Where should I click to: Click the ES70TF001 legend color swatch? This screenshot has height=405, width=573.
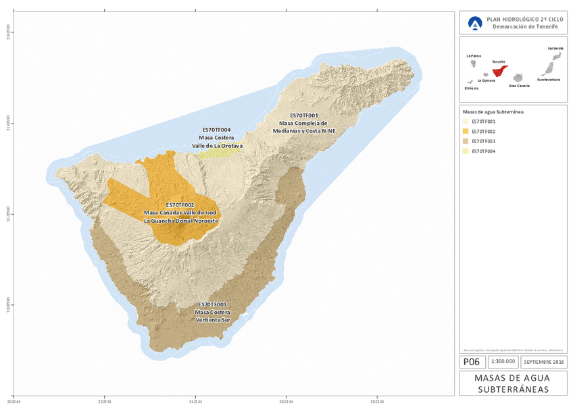click(x=466, y=122)
